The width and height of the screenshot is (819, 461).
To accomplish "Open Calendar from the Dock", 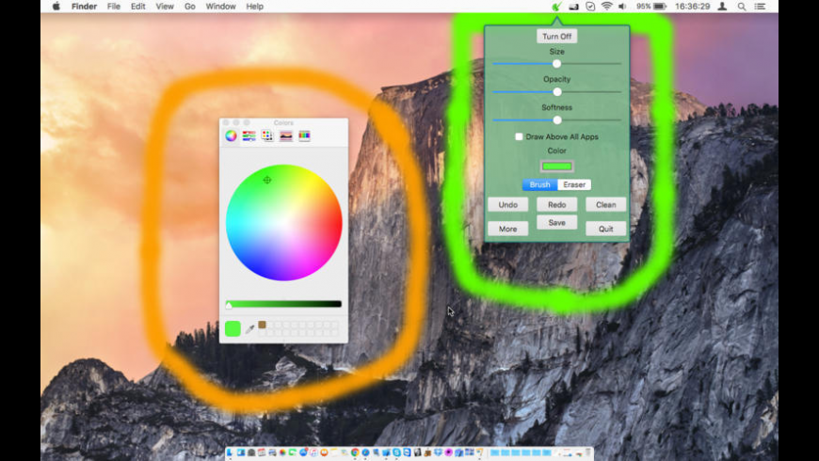I will coord(261,453).
